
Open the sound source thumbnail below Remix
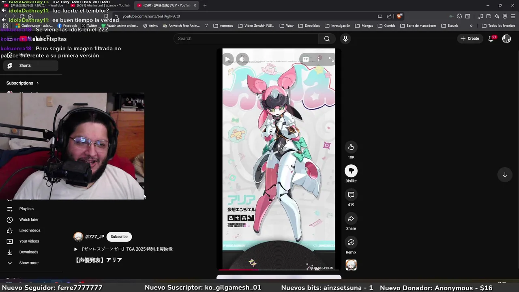pyautogui.click(x=351, y=265)
